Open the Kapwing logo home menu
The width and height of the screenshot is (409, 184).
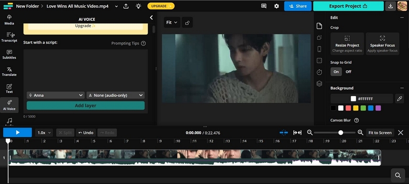point(8,6)
